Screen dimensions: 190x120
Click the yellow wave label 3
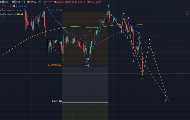143,78
